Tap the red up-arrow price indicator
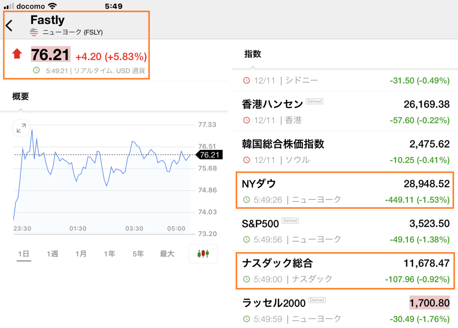Screen dimensions: 458x328 [x=17, y=54]
